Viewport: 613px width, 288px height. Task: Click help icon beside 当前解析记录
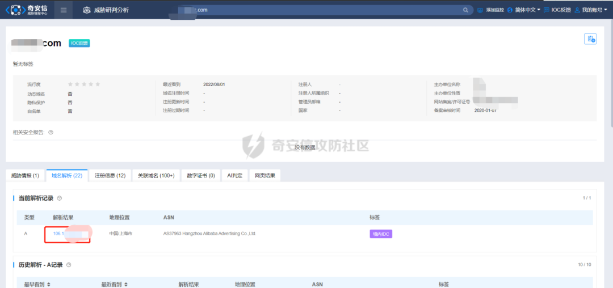point(60,198)
